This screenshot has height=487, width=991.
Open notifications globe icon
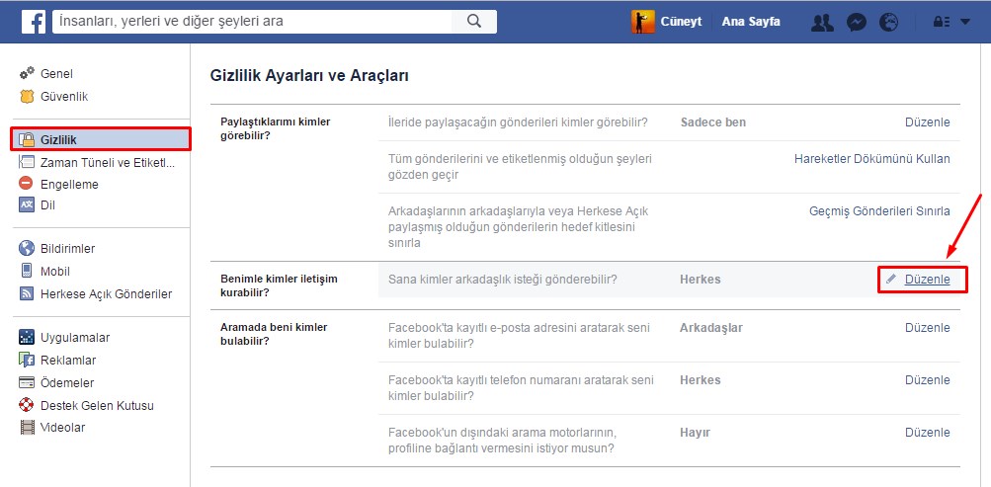point(888,22)
